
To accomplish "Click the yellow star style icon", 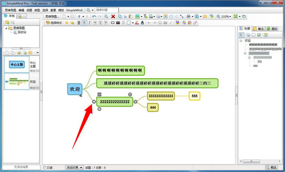I will click(66, 23).
